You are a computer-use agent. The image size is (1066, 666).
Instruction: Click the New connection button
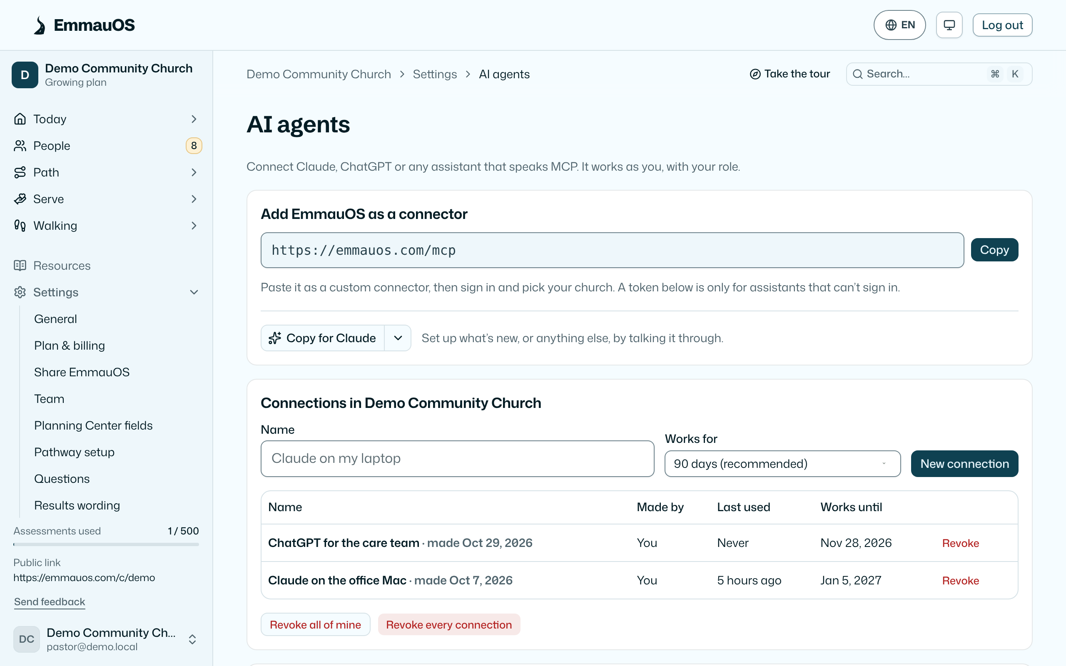click(x=964, y=463)
